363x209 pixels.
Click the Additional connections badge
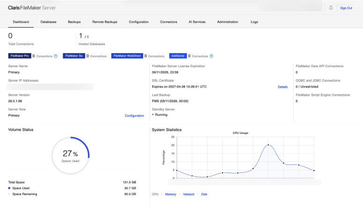click(x=178, y=56)
